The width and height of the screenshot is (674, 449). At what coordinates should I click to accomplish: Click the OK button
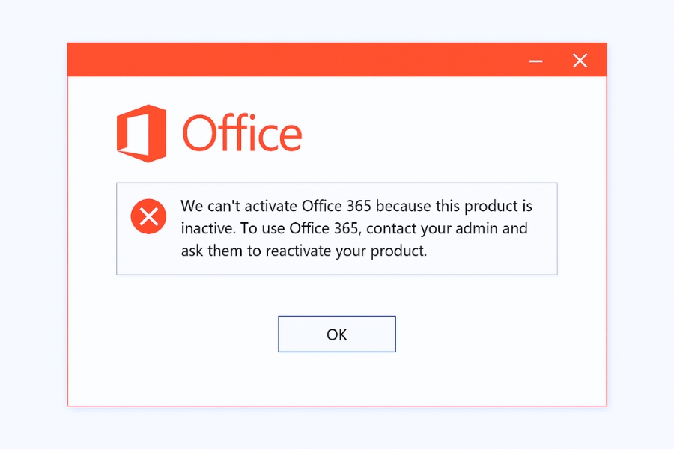pos(336,335)
